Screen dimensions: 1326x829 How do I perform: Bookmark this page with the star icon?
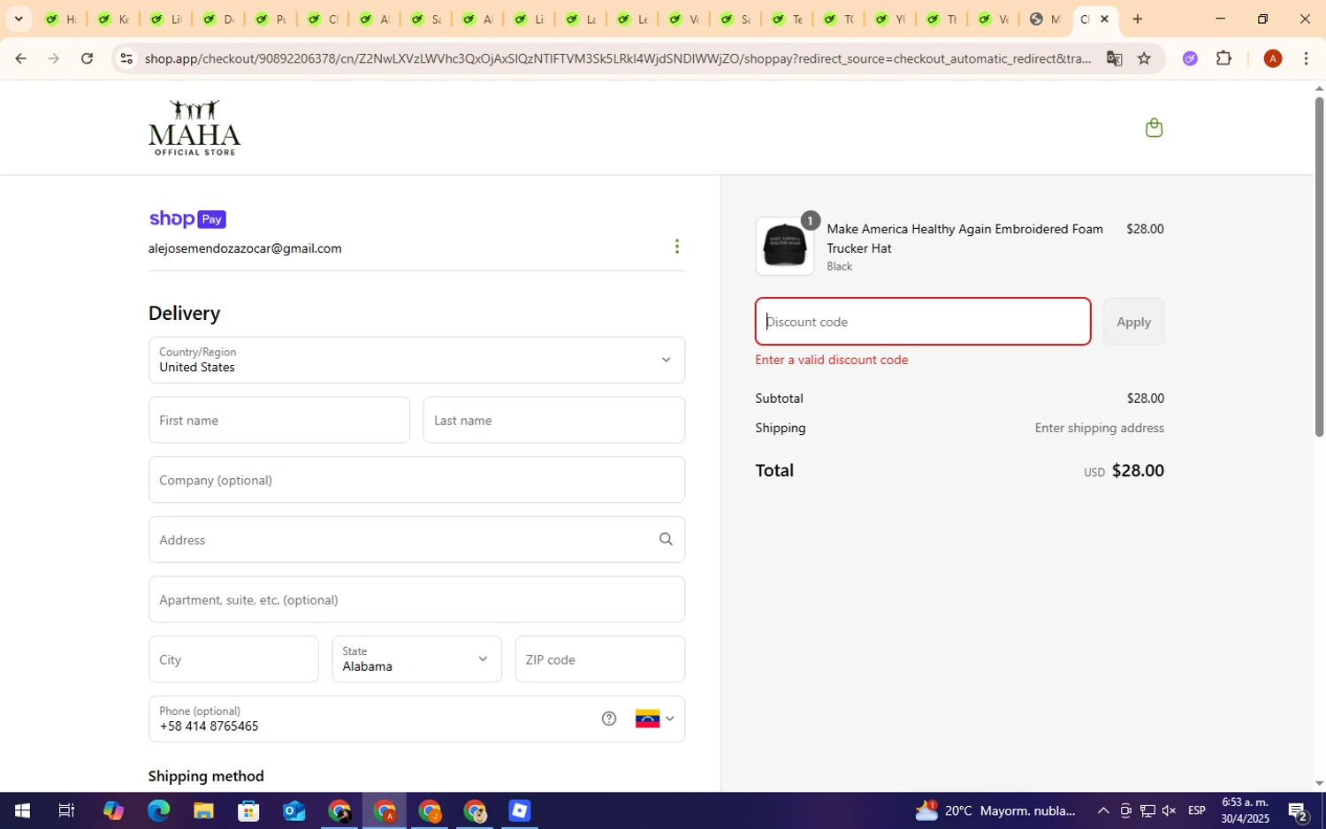(1144, 58)
